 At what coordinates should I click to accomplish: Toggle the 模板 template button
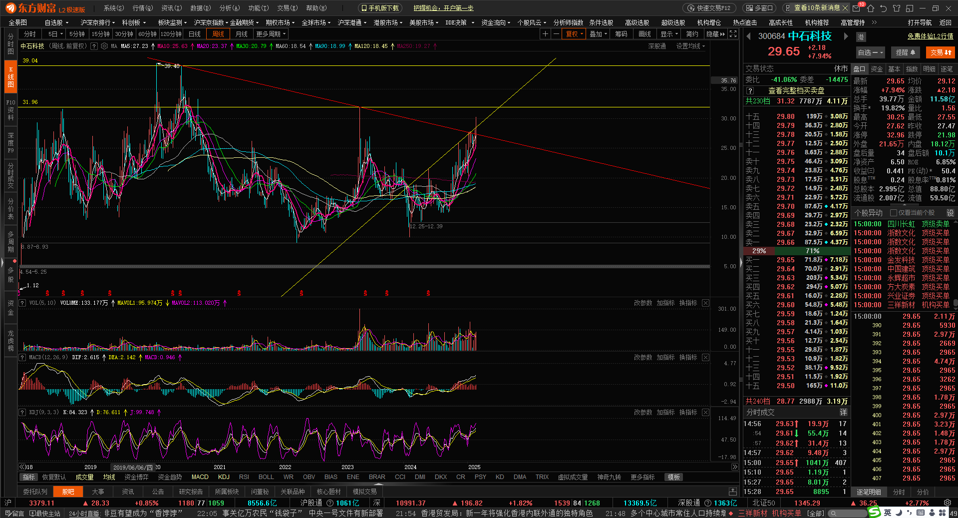point(674,477)
